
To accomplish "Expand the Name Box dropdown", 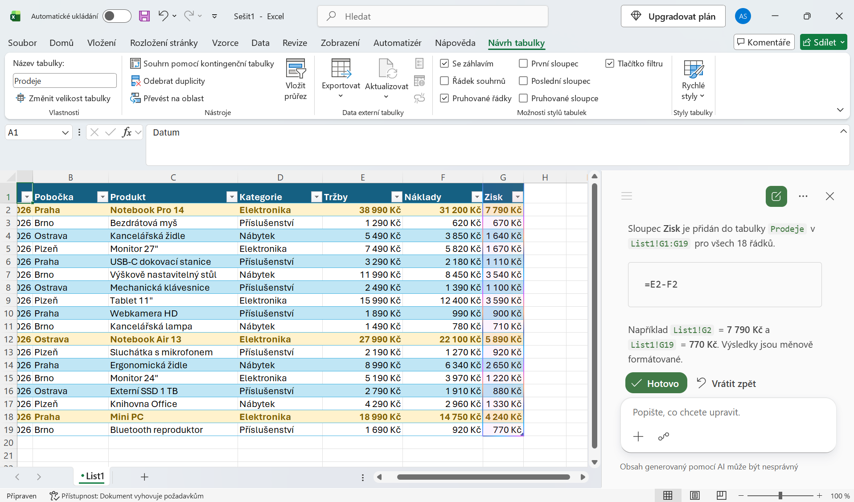I will click(x=65, y=133).
